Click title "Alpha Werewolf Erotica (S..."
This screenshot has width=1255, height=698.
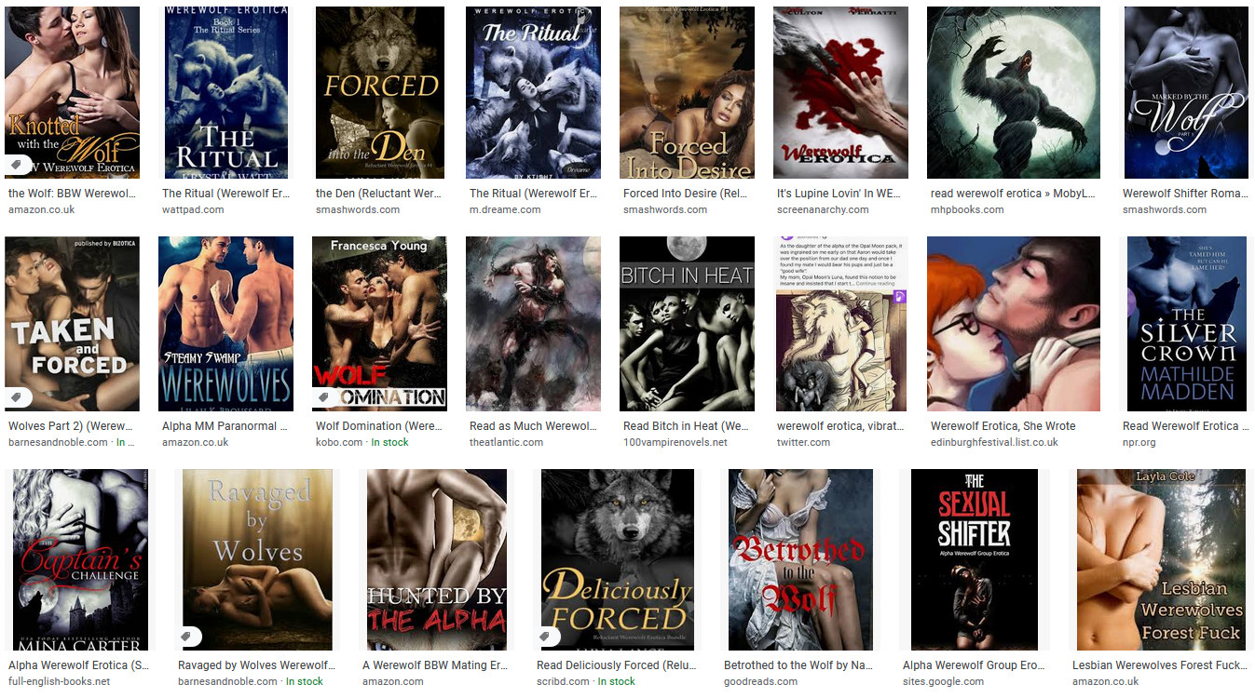[78, 665]
